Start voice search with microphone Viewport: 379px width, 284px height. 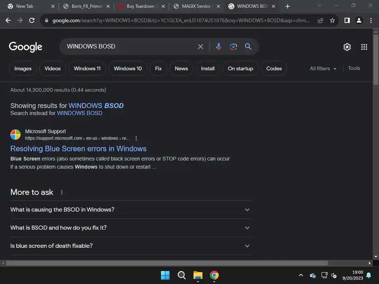(x=218, y=46)
